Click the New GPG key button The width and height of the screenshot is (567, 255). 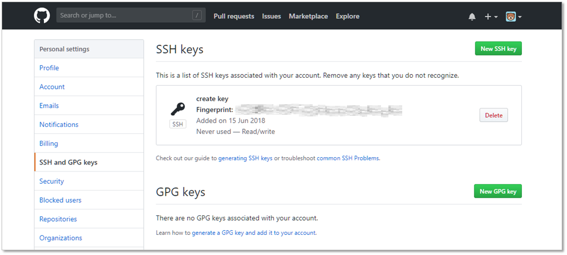[498, 191]
